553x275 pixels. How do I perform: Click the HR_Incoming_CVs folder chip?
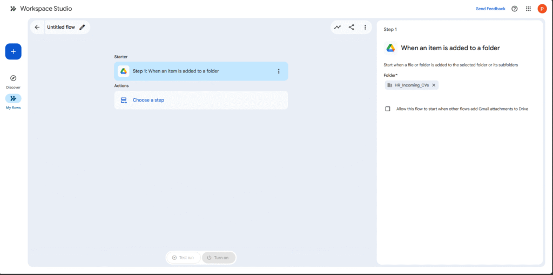coord(408,85)
